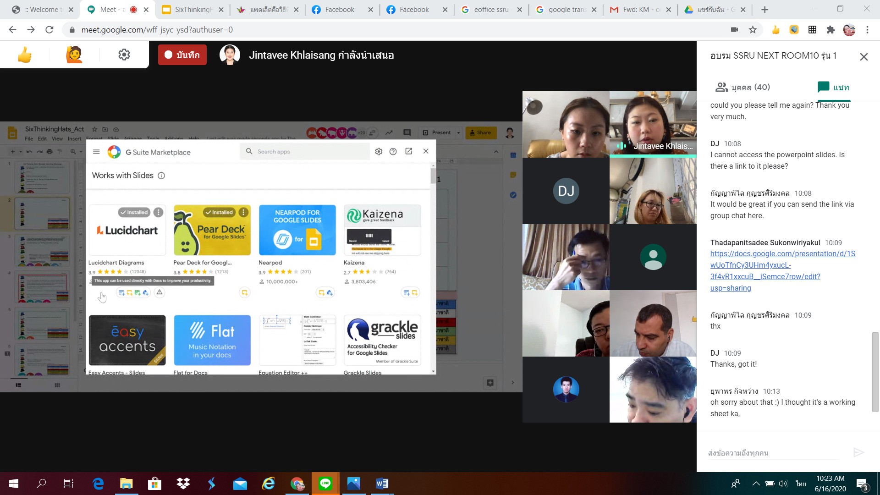Viewport: 880px width, 495px height.
Task: Open the settings gear in Meet toolbar
Action: pos(124,55)
